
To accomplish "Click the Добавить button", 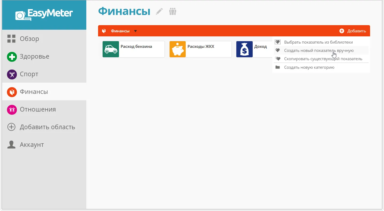I will click(353, 31).
